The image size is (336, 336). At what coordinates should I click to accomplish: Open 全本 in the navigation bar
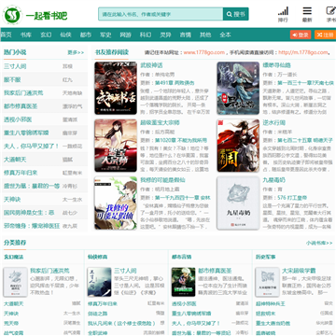coord(225,35)
